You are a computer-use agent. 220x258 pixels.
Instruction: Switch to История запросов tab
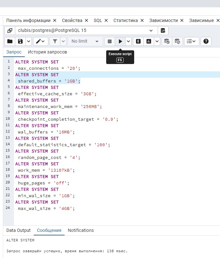click(x=47, y=52)
